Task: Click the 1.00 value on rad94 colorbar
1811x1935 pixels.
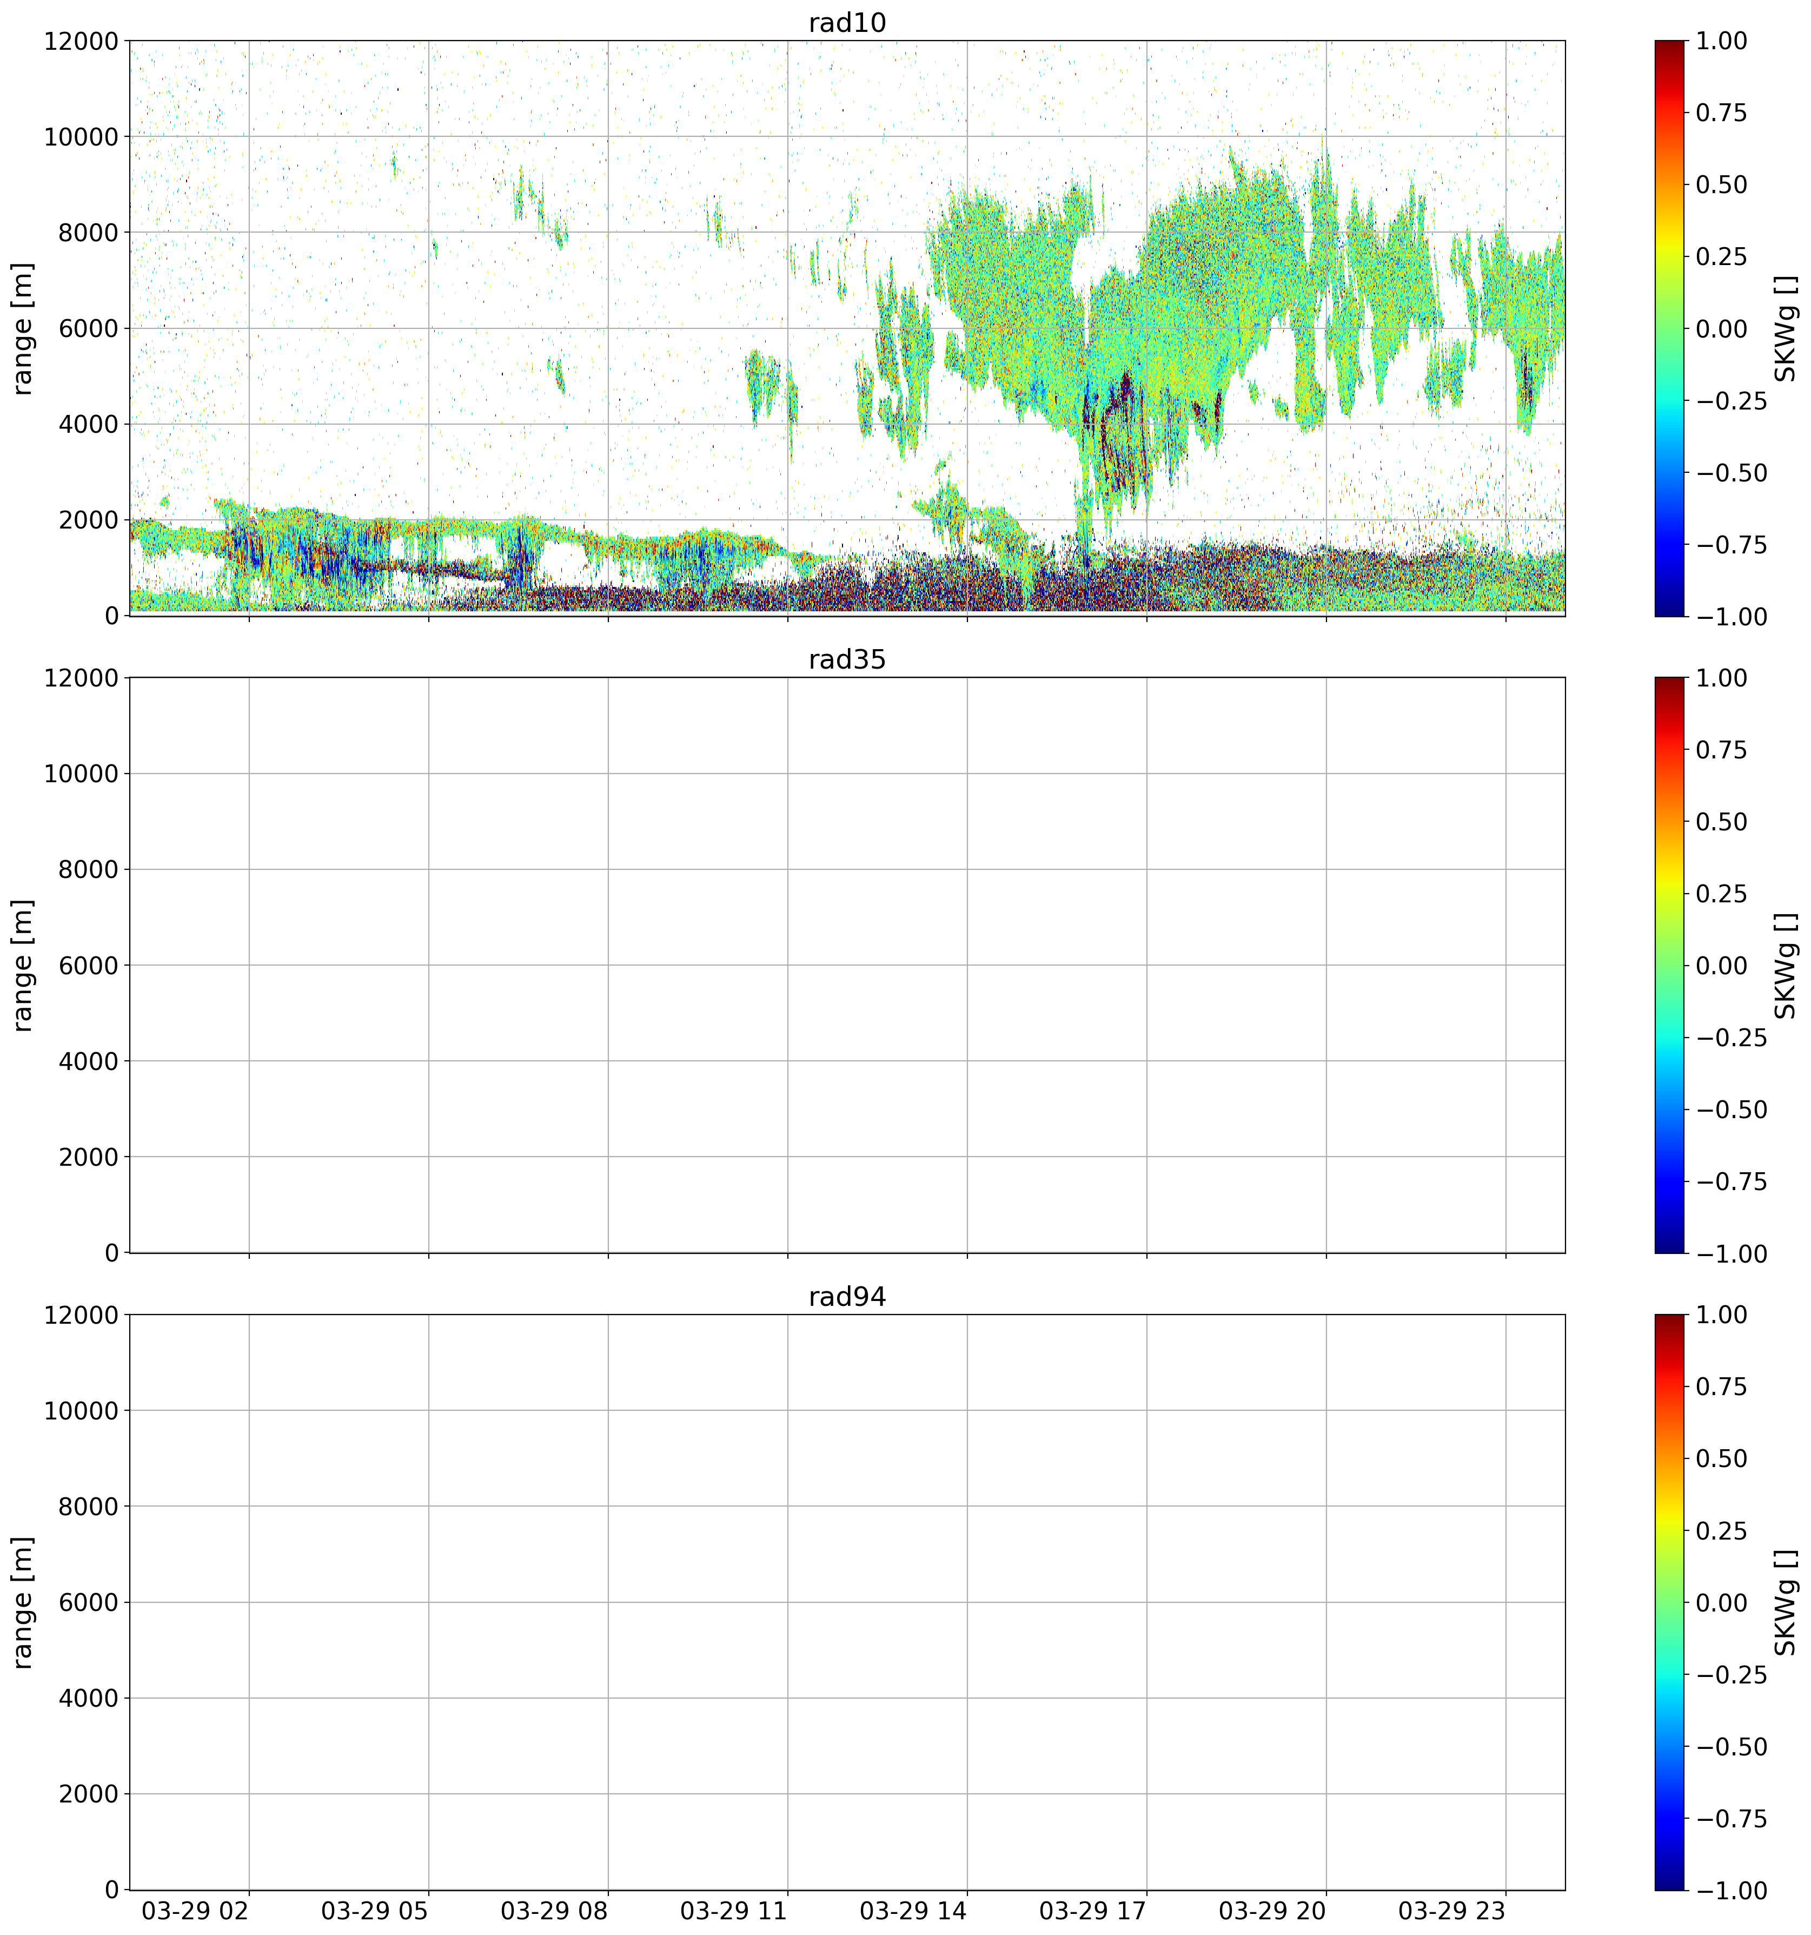Action: coord(1721,1315)
